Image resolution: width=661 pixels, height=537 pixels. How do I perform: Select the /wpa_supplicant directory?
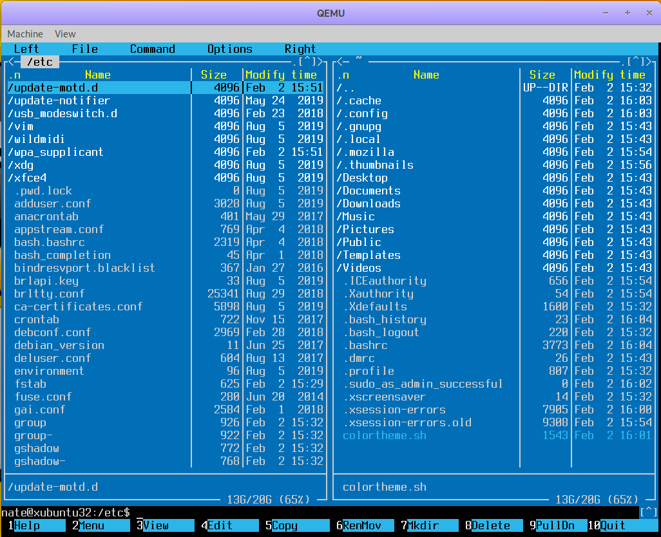[x=55, y=152]
